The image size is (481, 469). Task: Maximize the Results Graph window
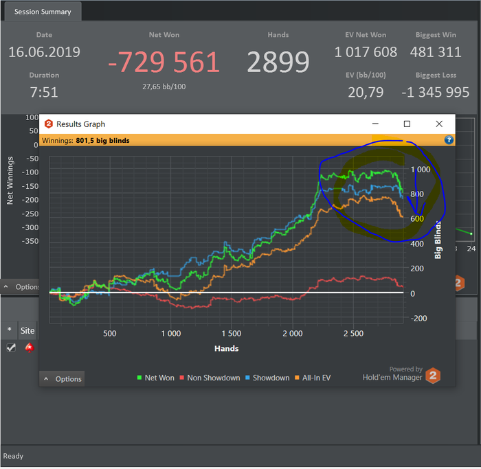[x=407, y=124]
